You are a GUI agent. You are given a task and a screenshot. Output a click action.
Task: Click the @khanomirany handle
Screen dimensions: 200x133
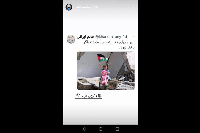pos(108,37)
